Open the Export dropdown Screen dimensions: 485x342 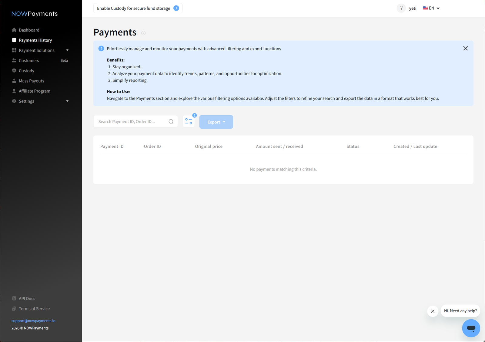[x=216, y=122]
